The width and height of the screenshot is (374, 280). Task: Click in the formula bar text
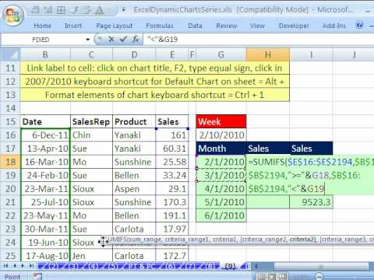162,40
